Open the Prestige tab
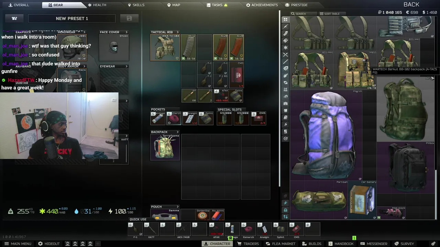 pos(296,5)
